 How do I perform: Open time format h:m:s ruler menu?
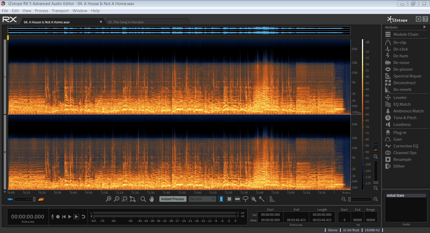coord(346,193)
